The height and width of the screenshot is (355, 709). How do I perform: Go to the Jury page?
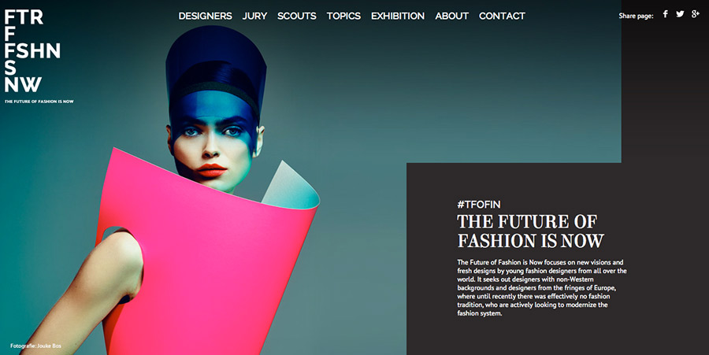[x=254, y=16]
